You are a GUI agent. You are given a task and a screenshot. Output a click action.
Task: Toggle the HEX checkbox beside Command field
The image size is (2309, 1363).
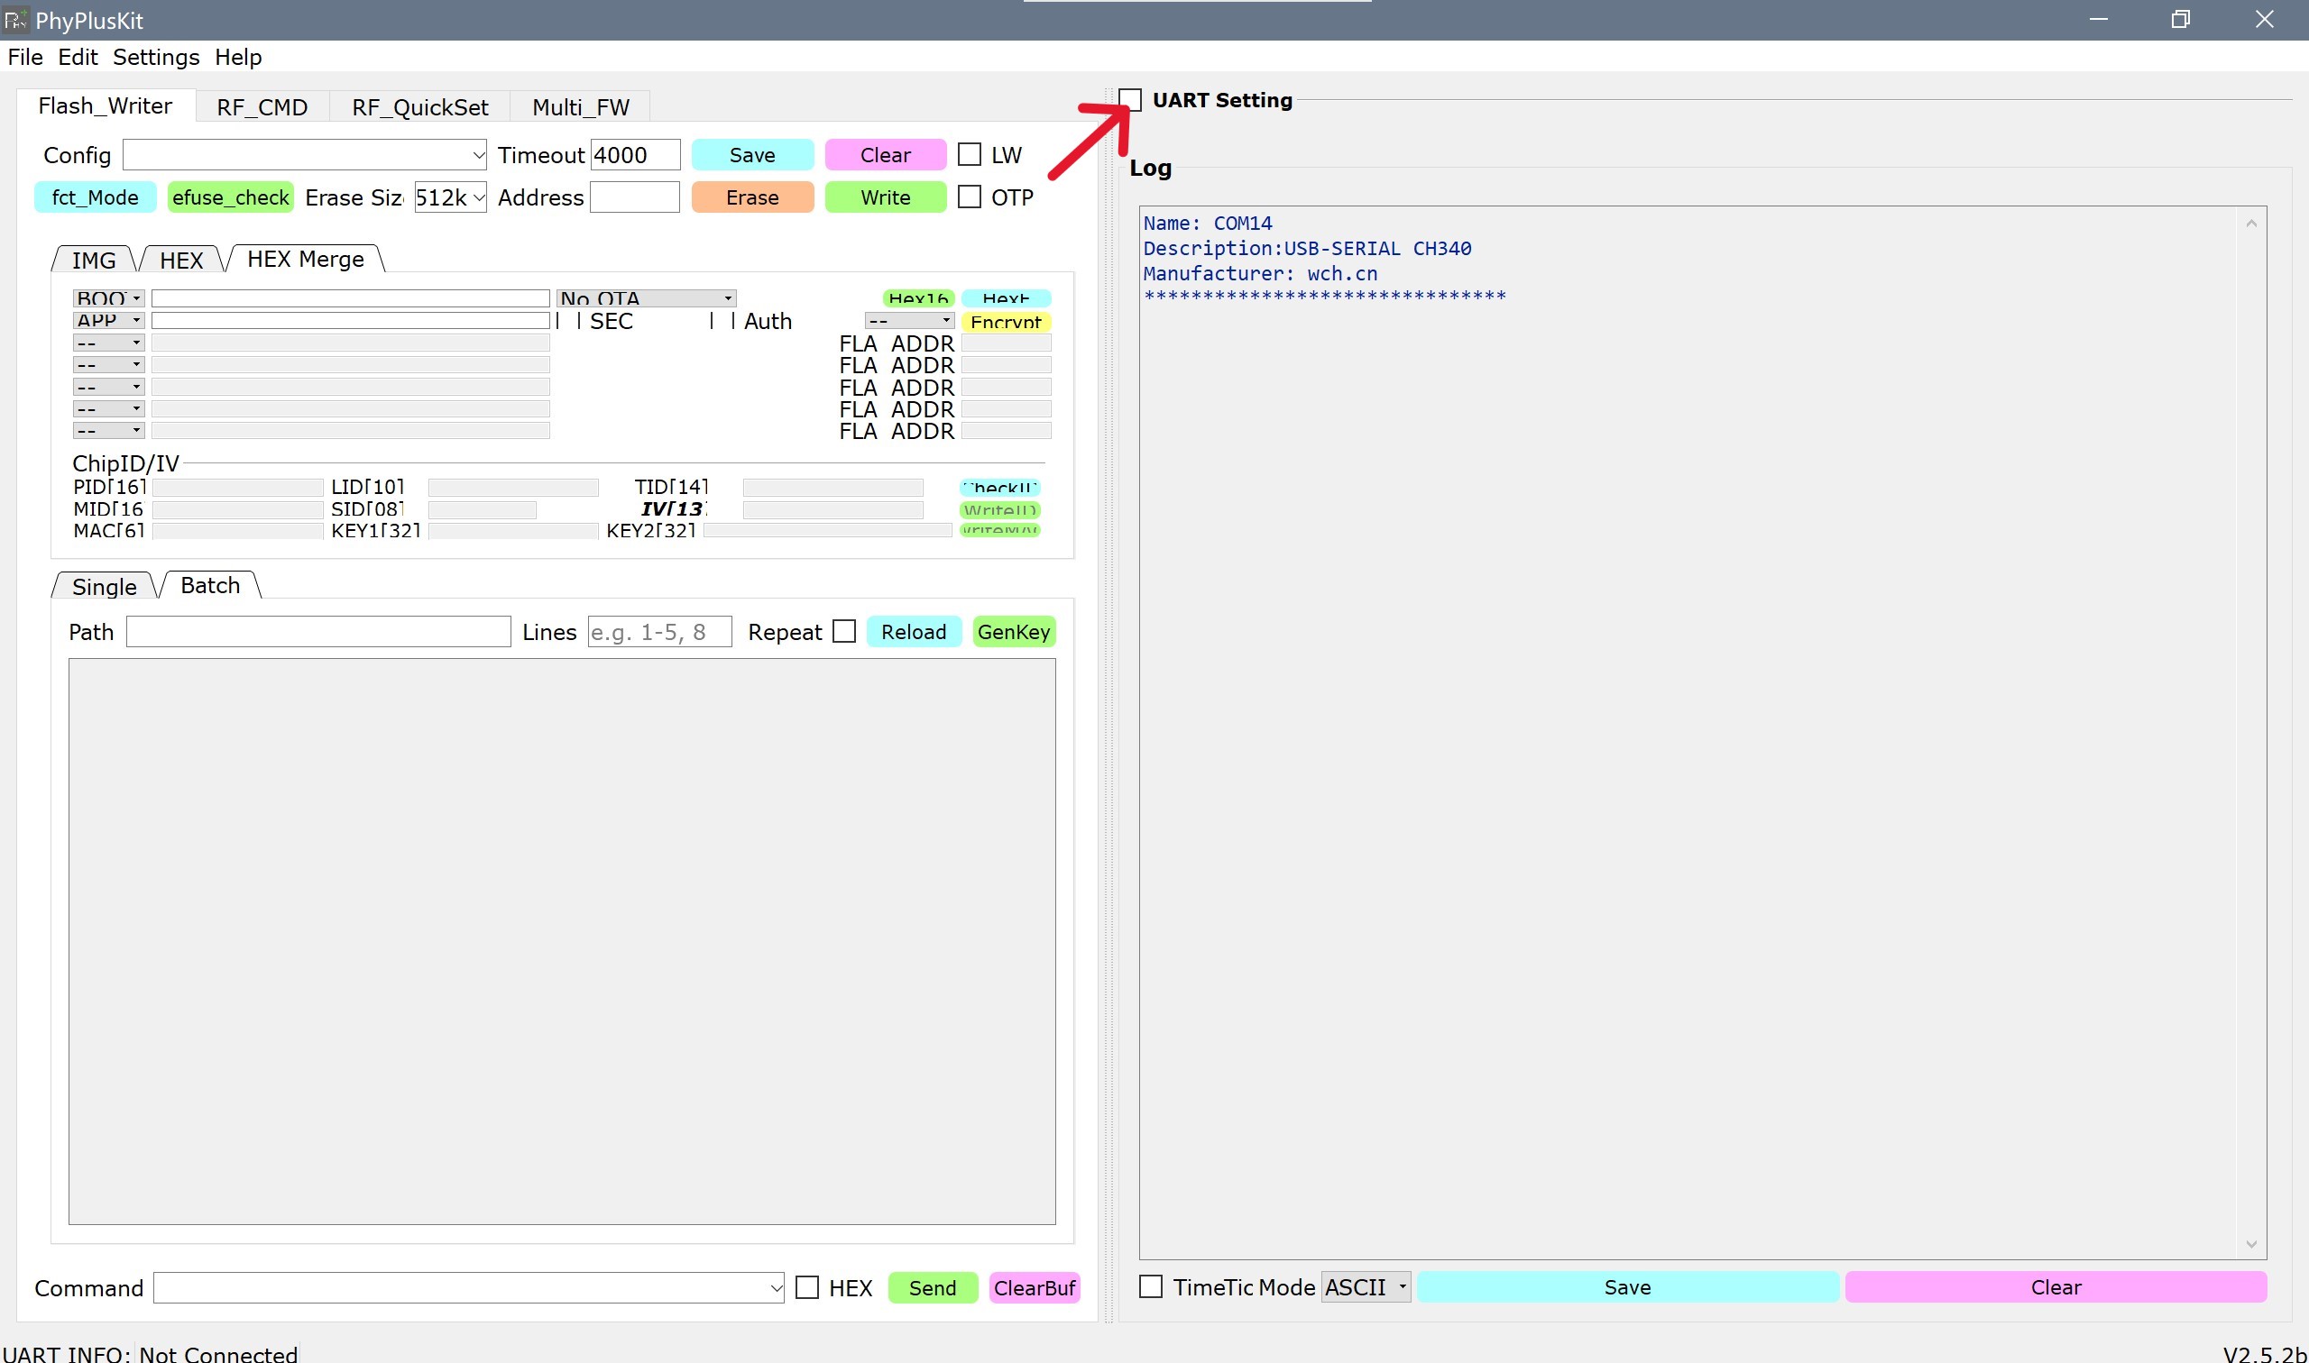pyautogui.click(x=806, y=1286)
